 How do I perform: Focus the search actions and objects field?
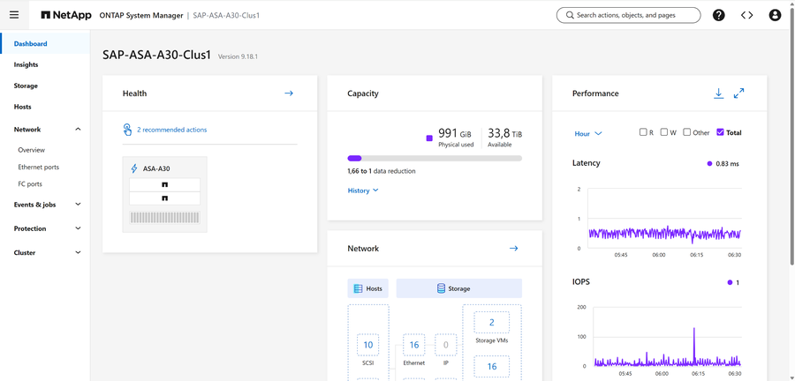pyautogui.click(x=629, y=15)
